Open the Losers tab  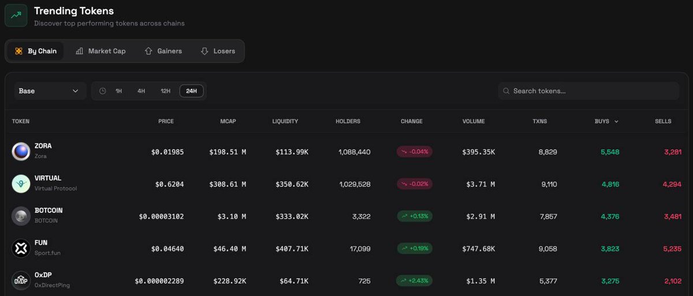(218, 51)
